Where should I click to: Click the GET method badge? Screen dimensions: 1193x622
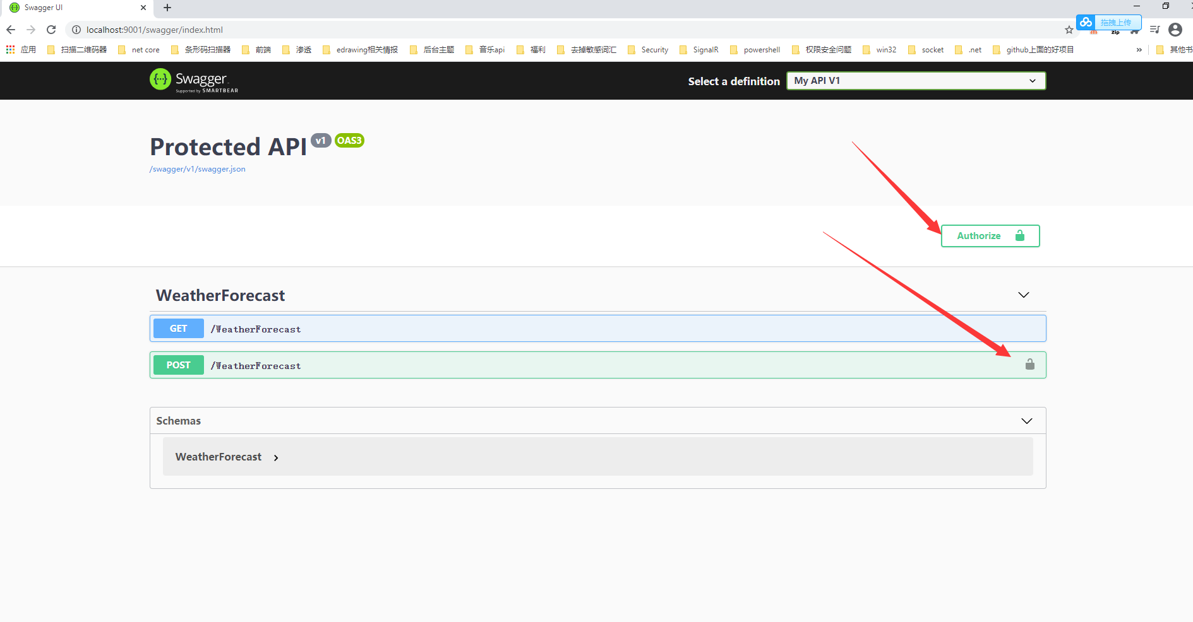pos(178,329)
